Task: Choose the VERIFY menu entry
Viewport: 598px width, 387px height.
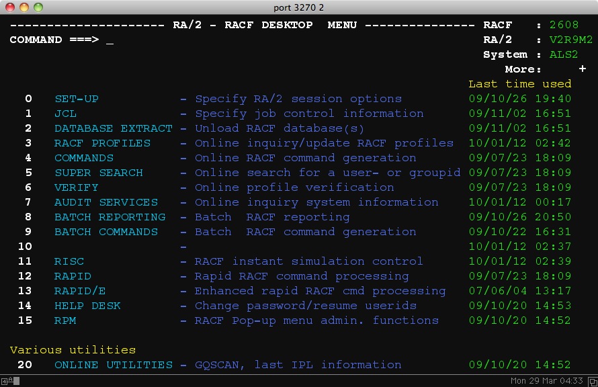Action: click(x=77, y=187)
